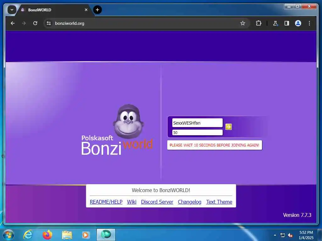Open the browser extensions puzzle icon
Viewport: 322px width, 241px height.
(x=258, y=23)
